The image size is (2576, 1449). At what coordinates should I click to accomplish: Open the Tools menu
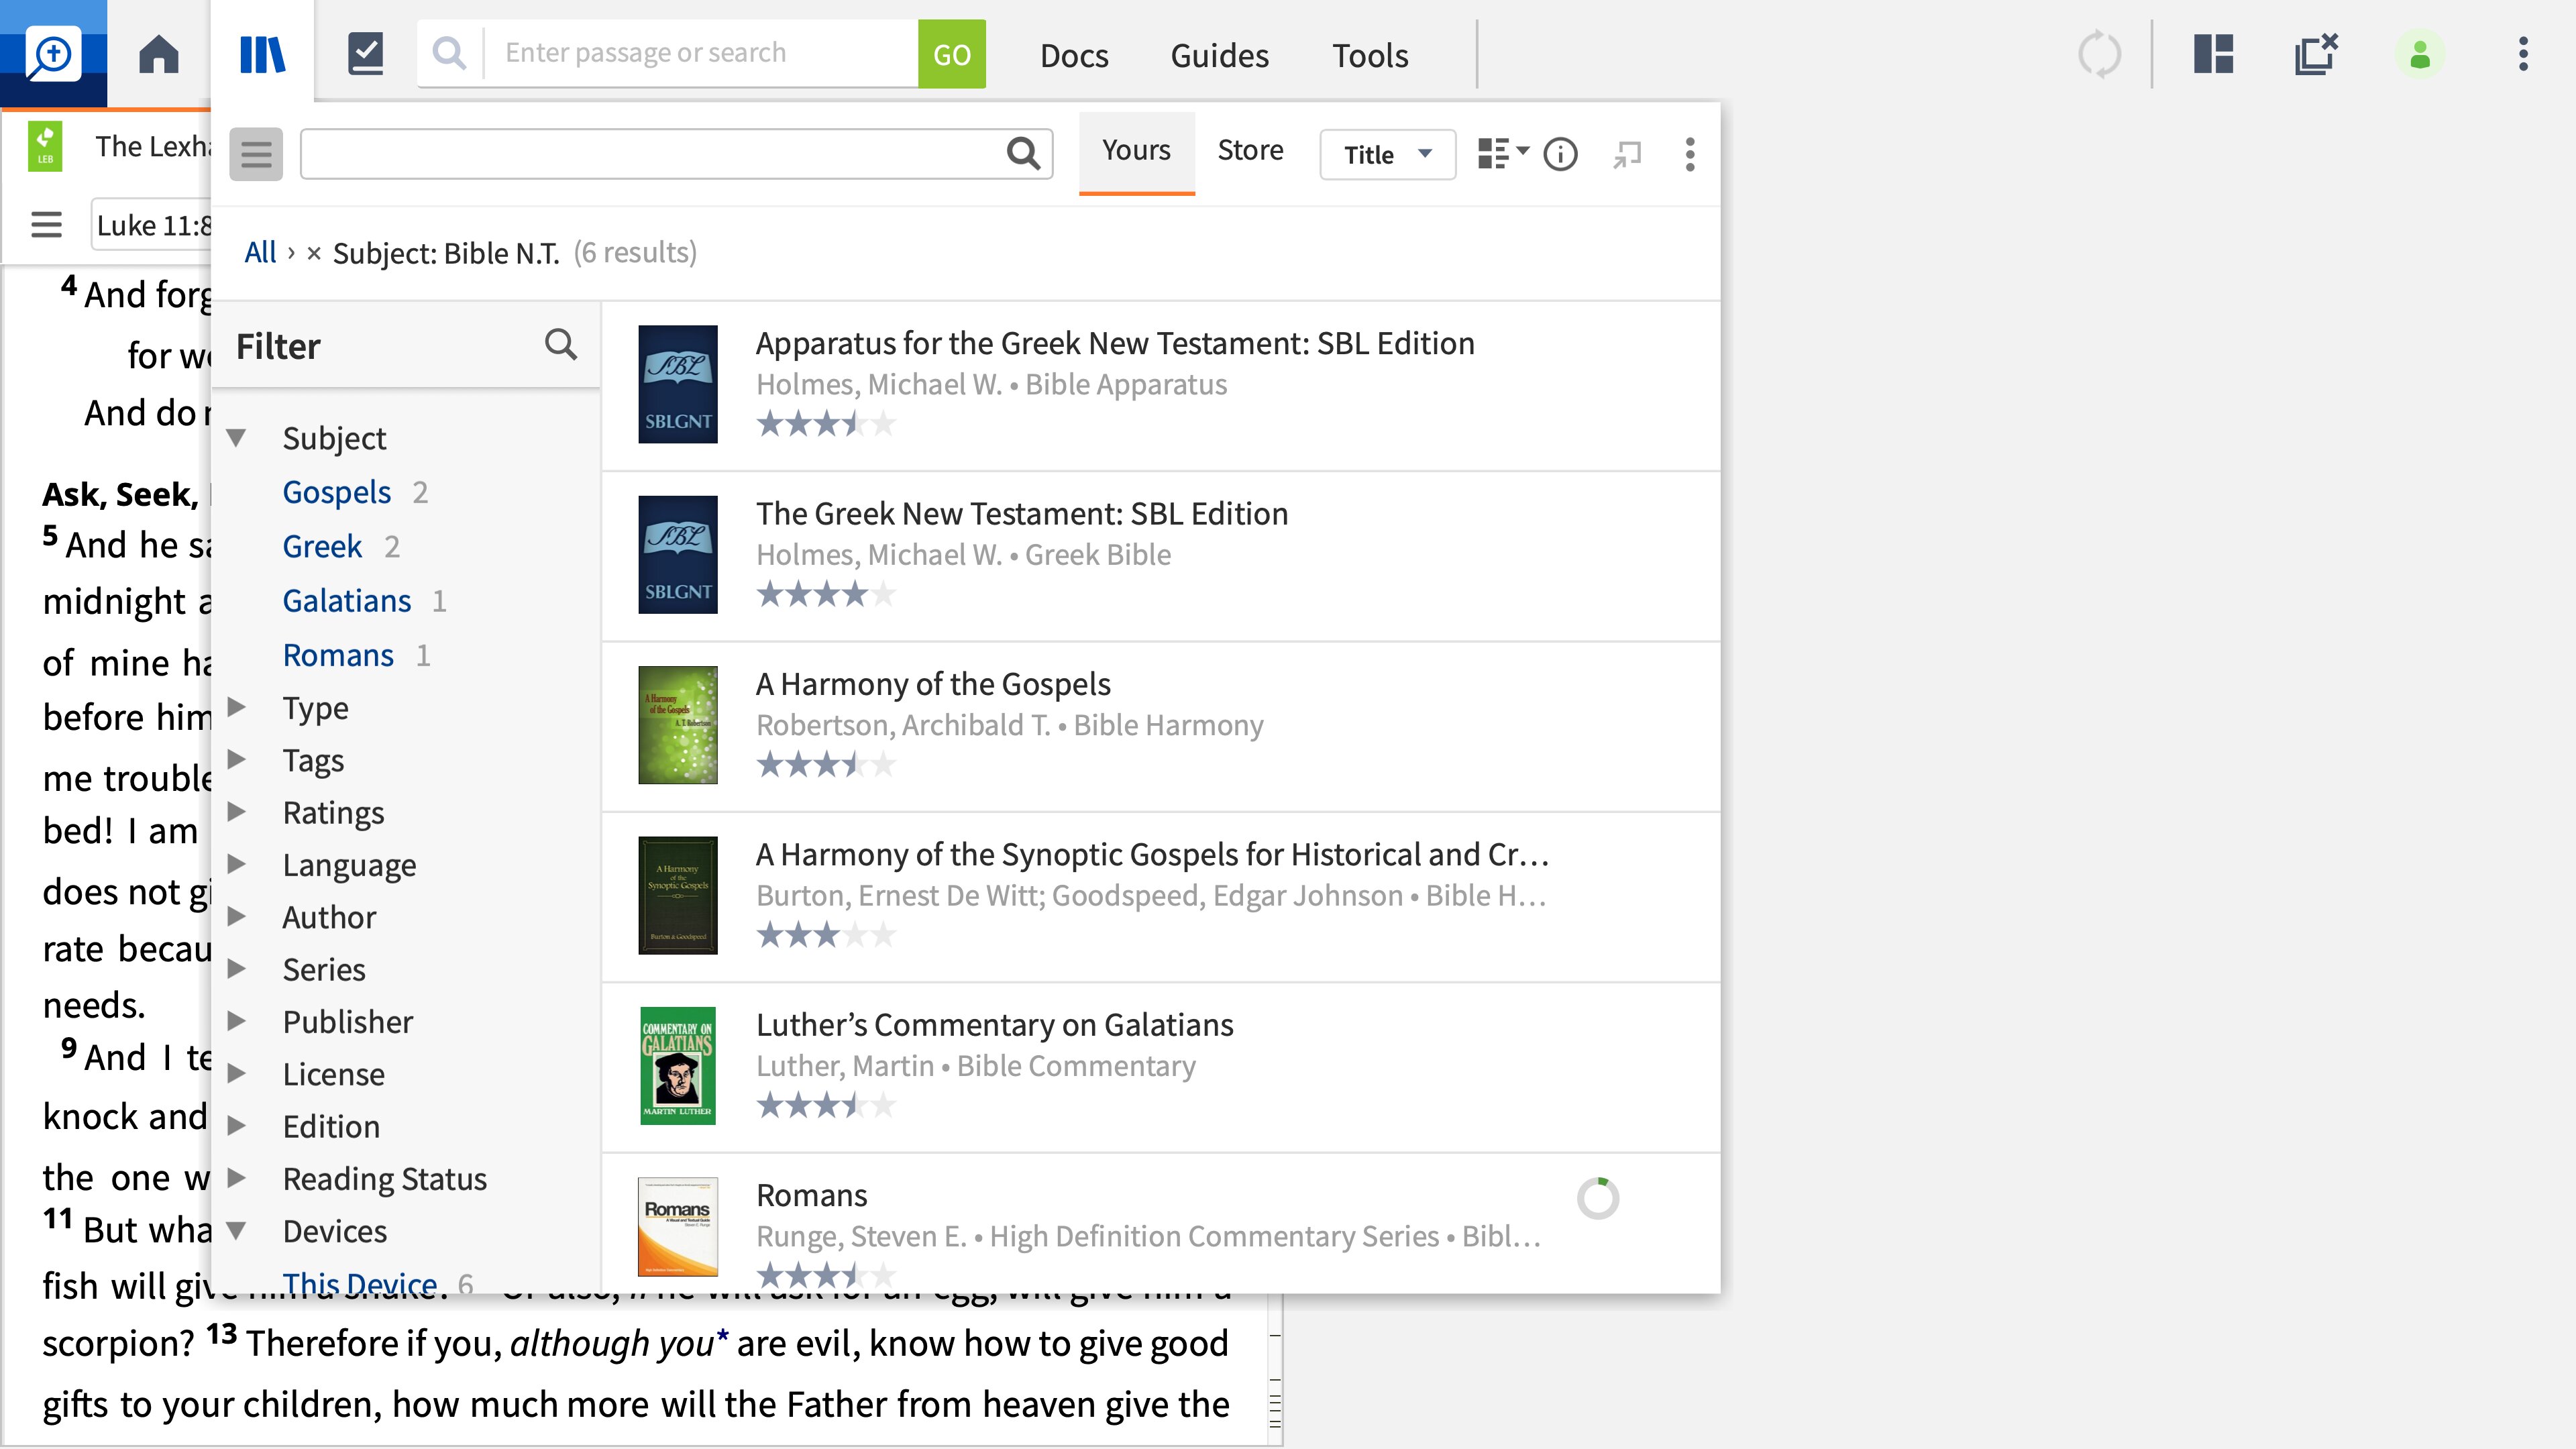[x=1369, y=55]
